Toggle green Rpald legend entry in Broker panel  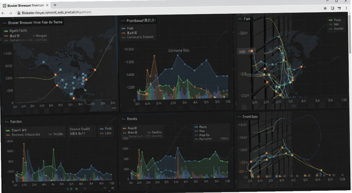pos(16,31)
